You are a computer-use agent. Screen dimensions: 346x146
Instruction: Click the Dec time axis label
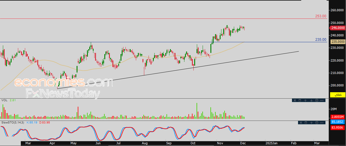[x=243, y=143]
